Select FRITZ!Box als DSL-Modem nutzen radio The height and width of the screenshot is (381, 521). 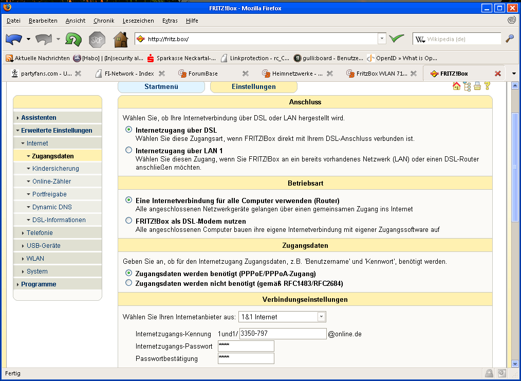pyautogui.click(x=128, y=220)
